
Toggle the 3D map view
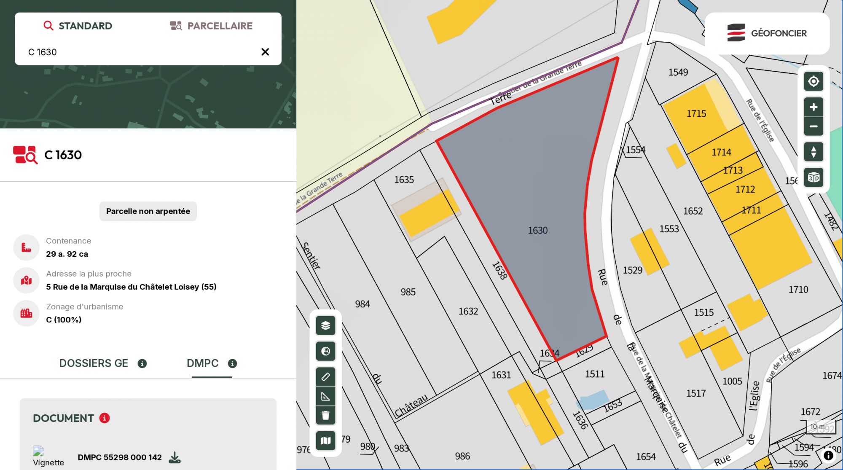tap(813, 178)
